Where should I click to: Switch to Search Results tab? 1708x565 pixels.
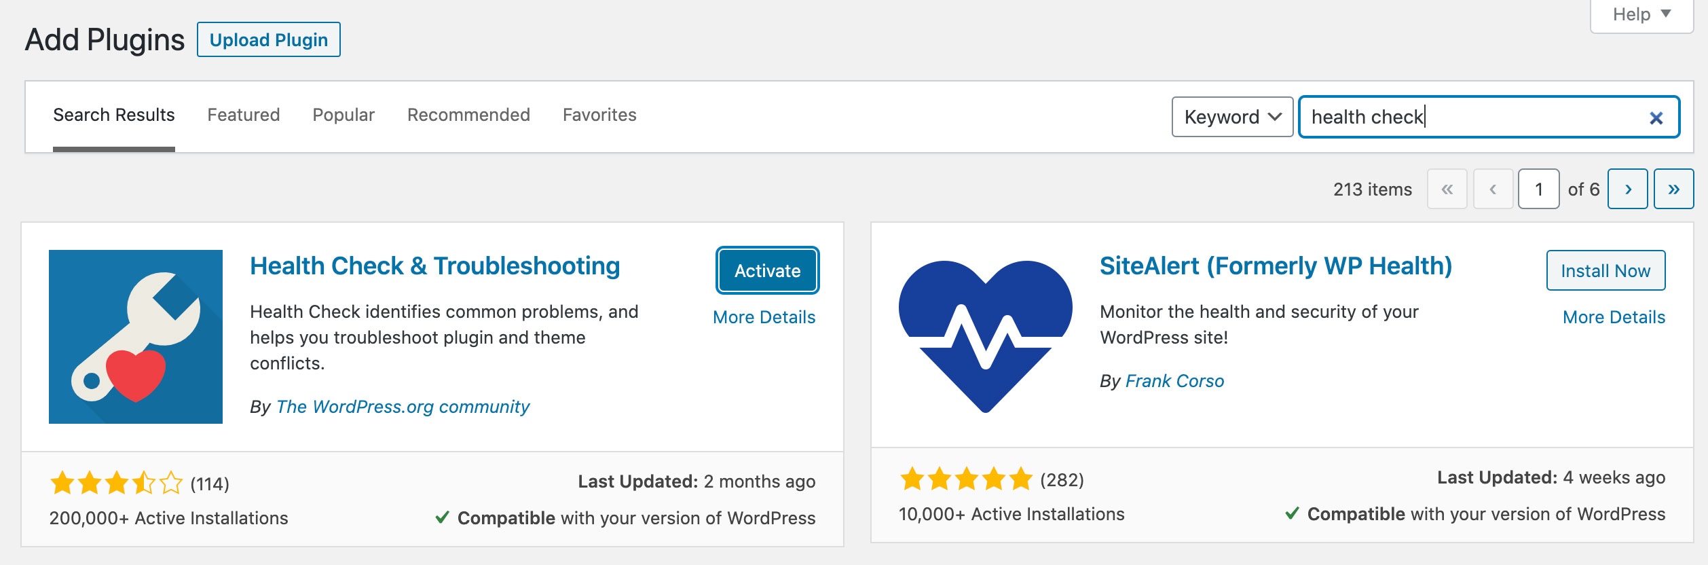(114, 115)
